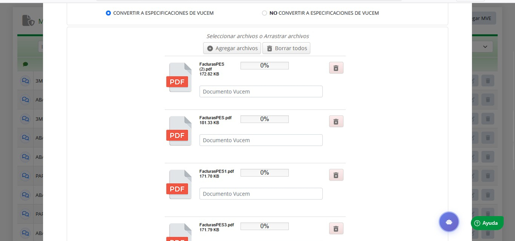Viewport: 515px width, 241px height.
Task: Delete the FacturasPES (2).pdf file
Action: coord(336,68)
